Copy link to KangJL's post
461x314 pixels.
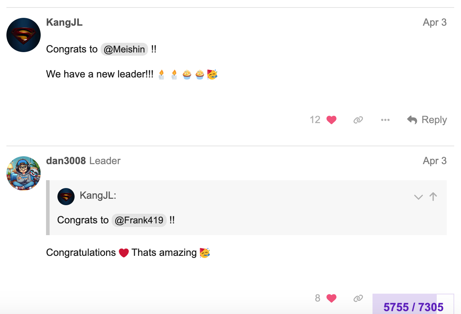358,120
